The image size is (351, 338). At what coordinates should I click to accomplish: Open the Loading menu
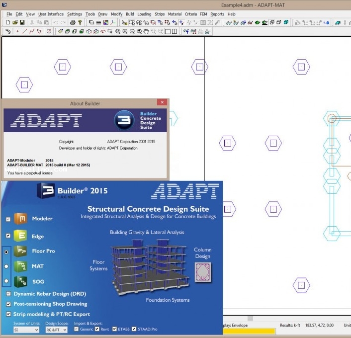(144, 14)
